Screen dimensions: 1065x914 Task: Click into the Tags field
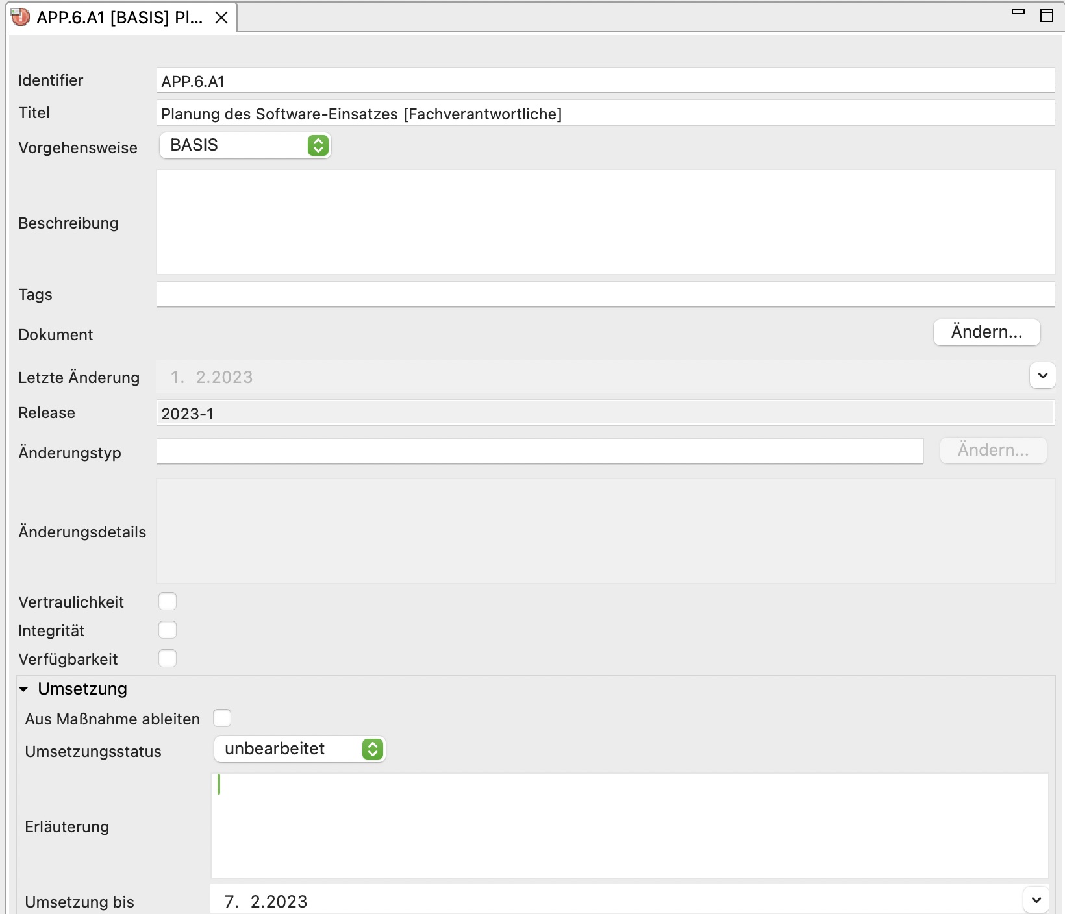[x=605, y=295]
